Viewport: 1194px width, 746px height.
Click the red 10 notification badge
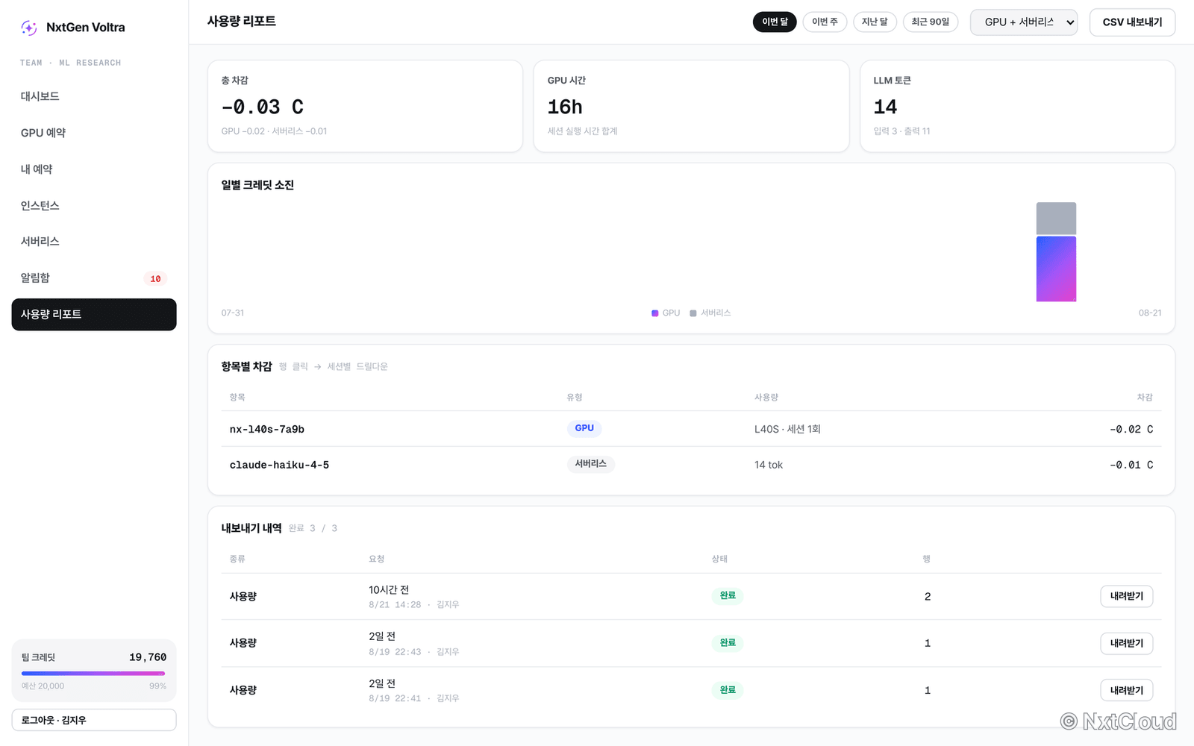(x=155, y=279)
